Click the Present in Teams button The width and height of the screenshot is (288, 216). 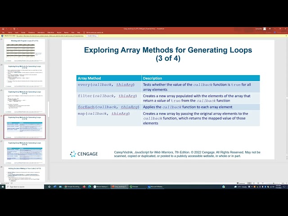pos(280,32)
